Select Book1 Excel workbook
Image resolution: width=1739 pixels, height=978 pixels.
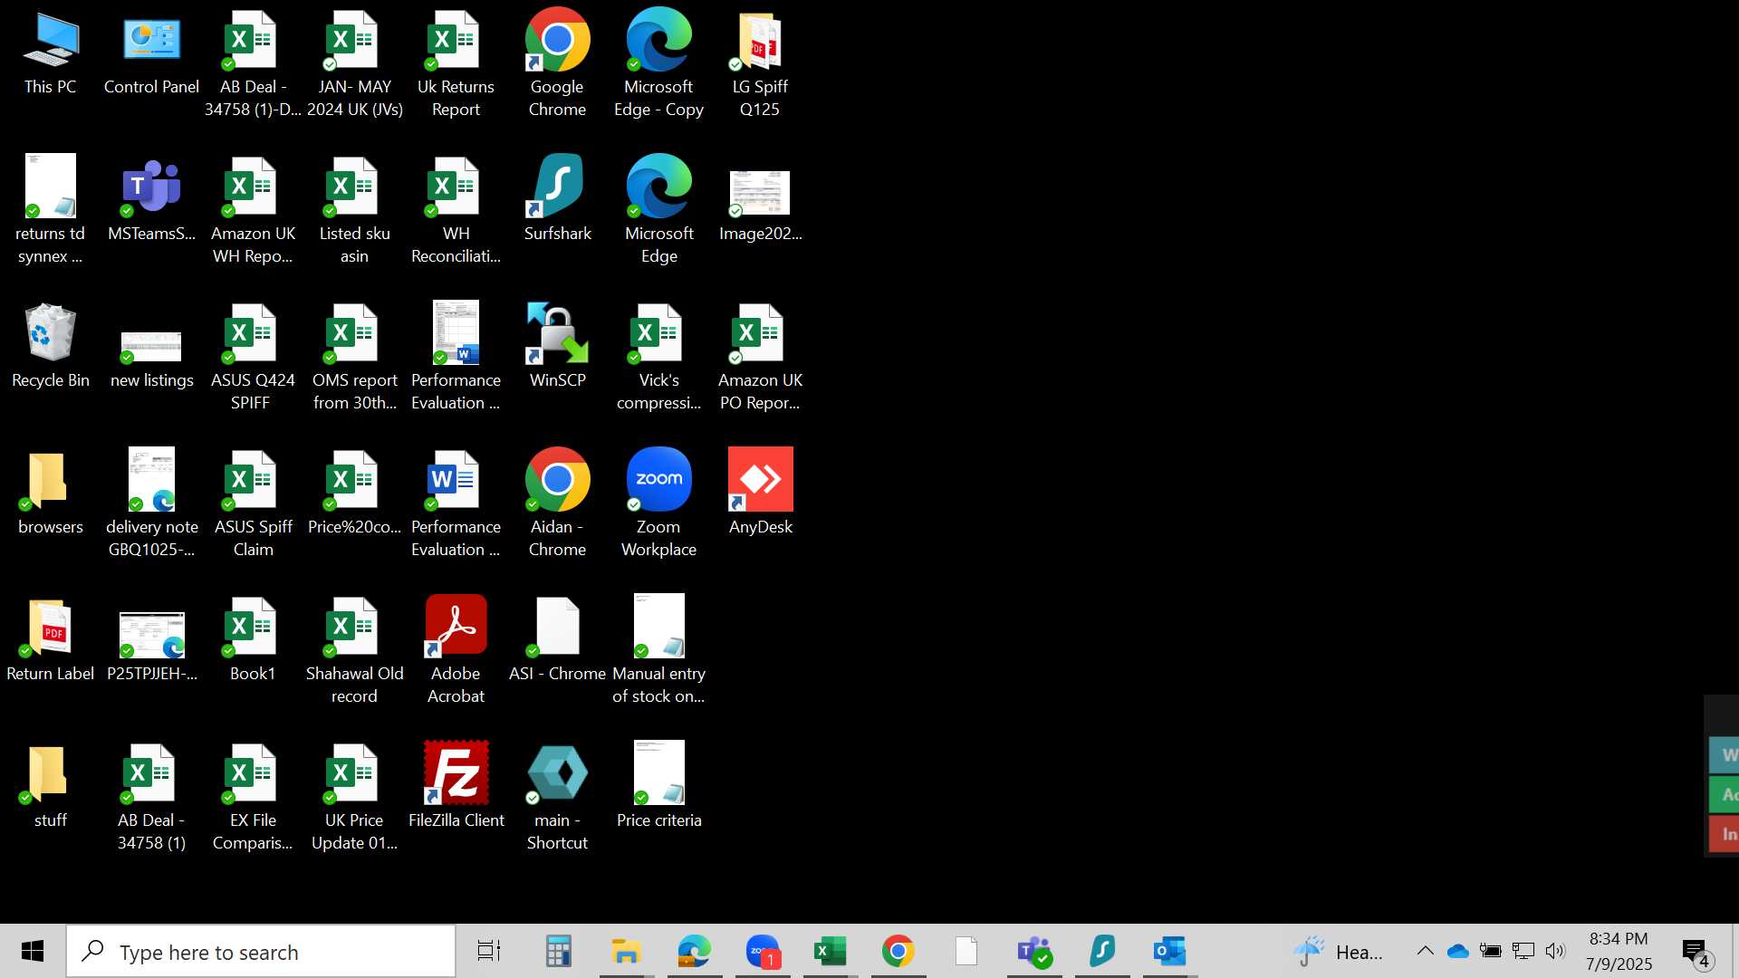[253, 640]
